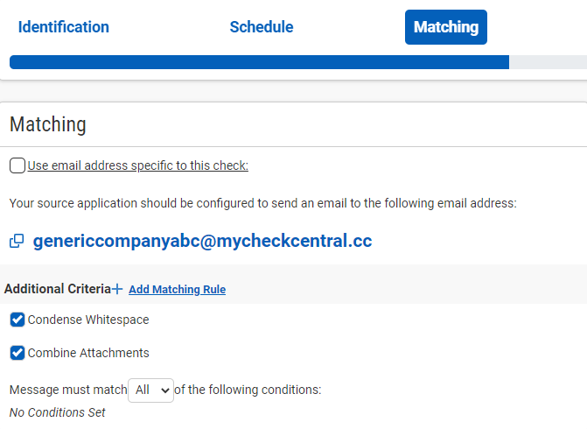587x429 pixels.
Task: Click the chevron arrow in the All dropdown
Action: [x=164, y=390]
